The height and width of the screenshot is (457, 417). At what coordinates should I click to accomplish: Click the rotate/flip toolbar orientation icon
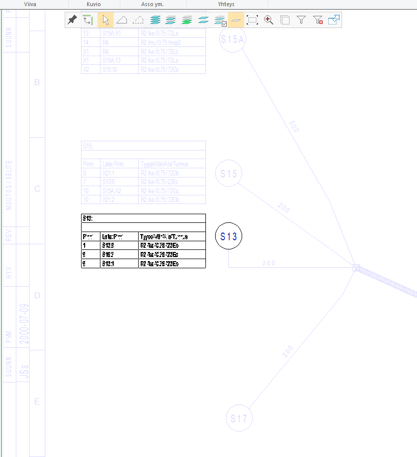tap(88, 20)
